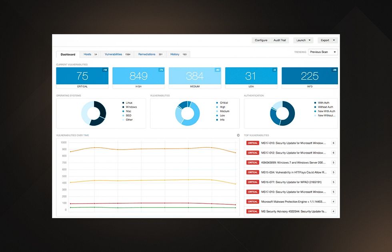The width and height of the screenshot is (392, 252).
Task: Click the Operating Systems donut chart
Action: point(94,113)
